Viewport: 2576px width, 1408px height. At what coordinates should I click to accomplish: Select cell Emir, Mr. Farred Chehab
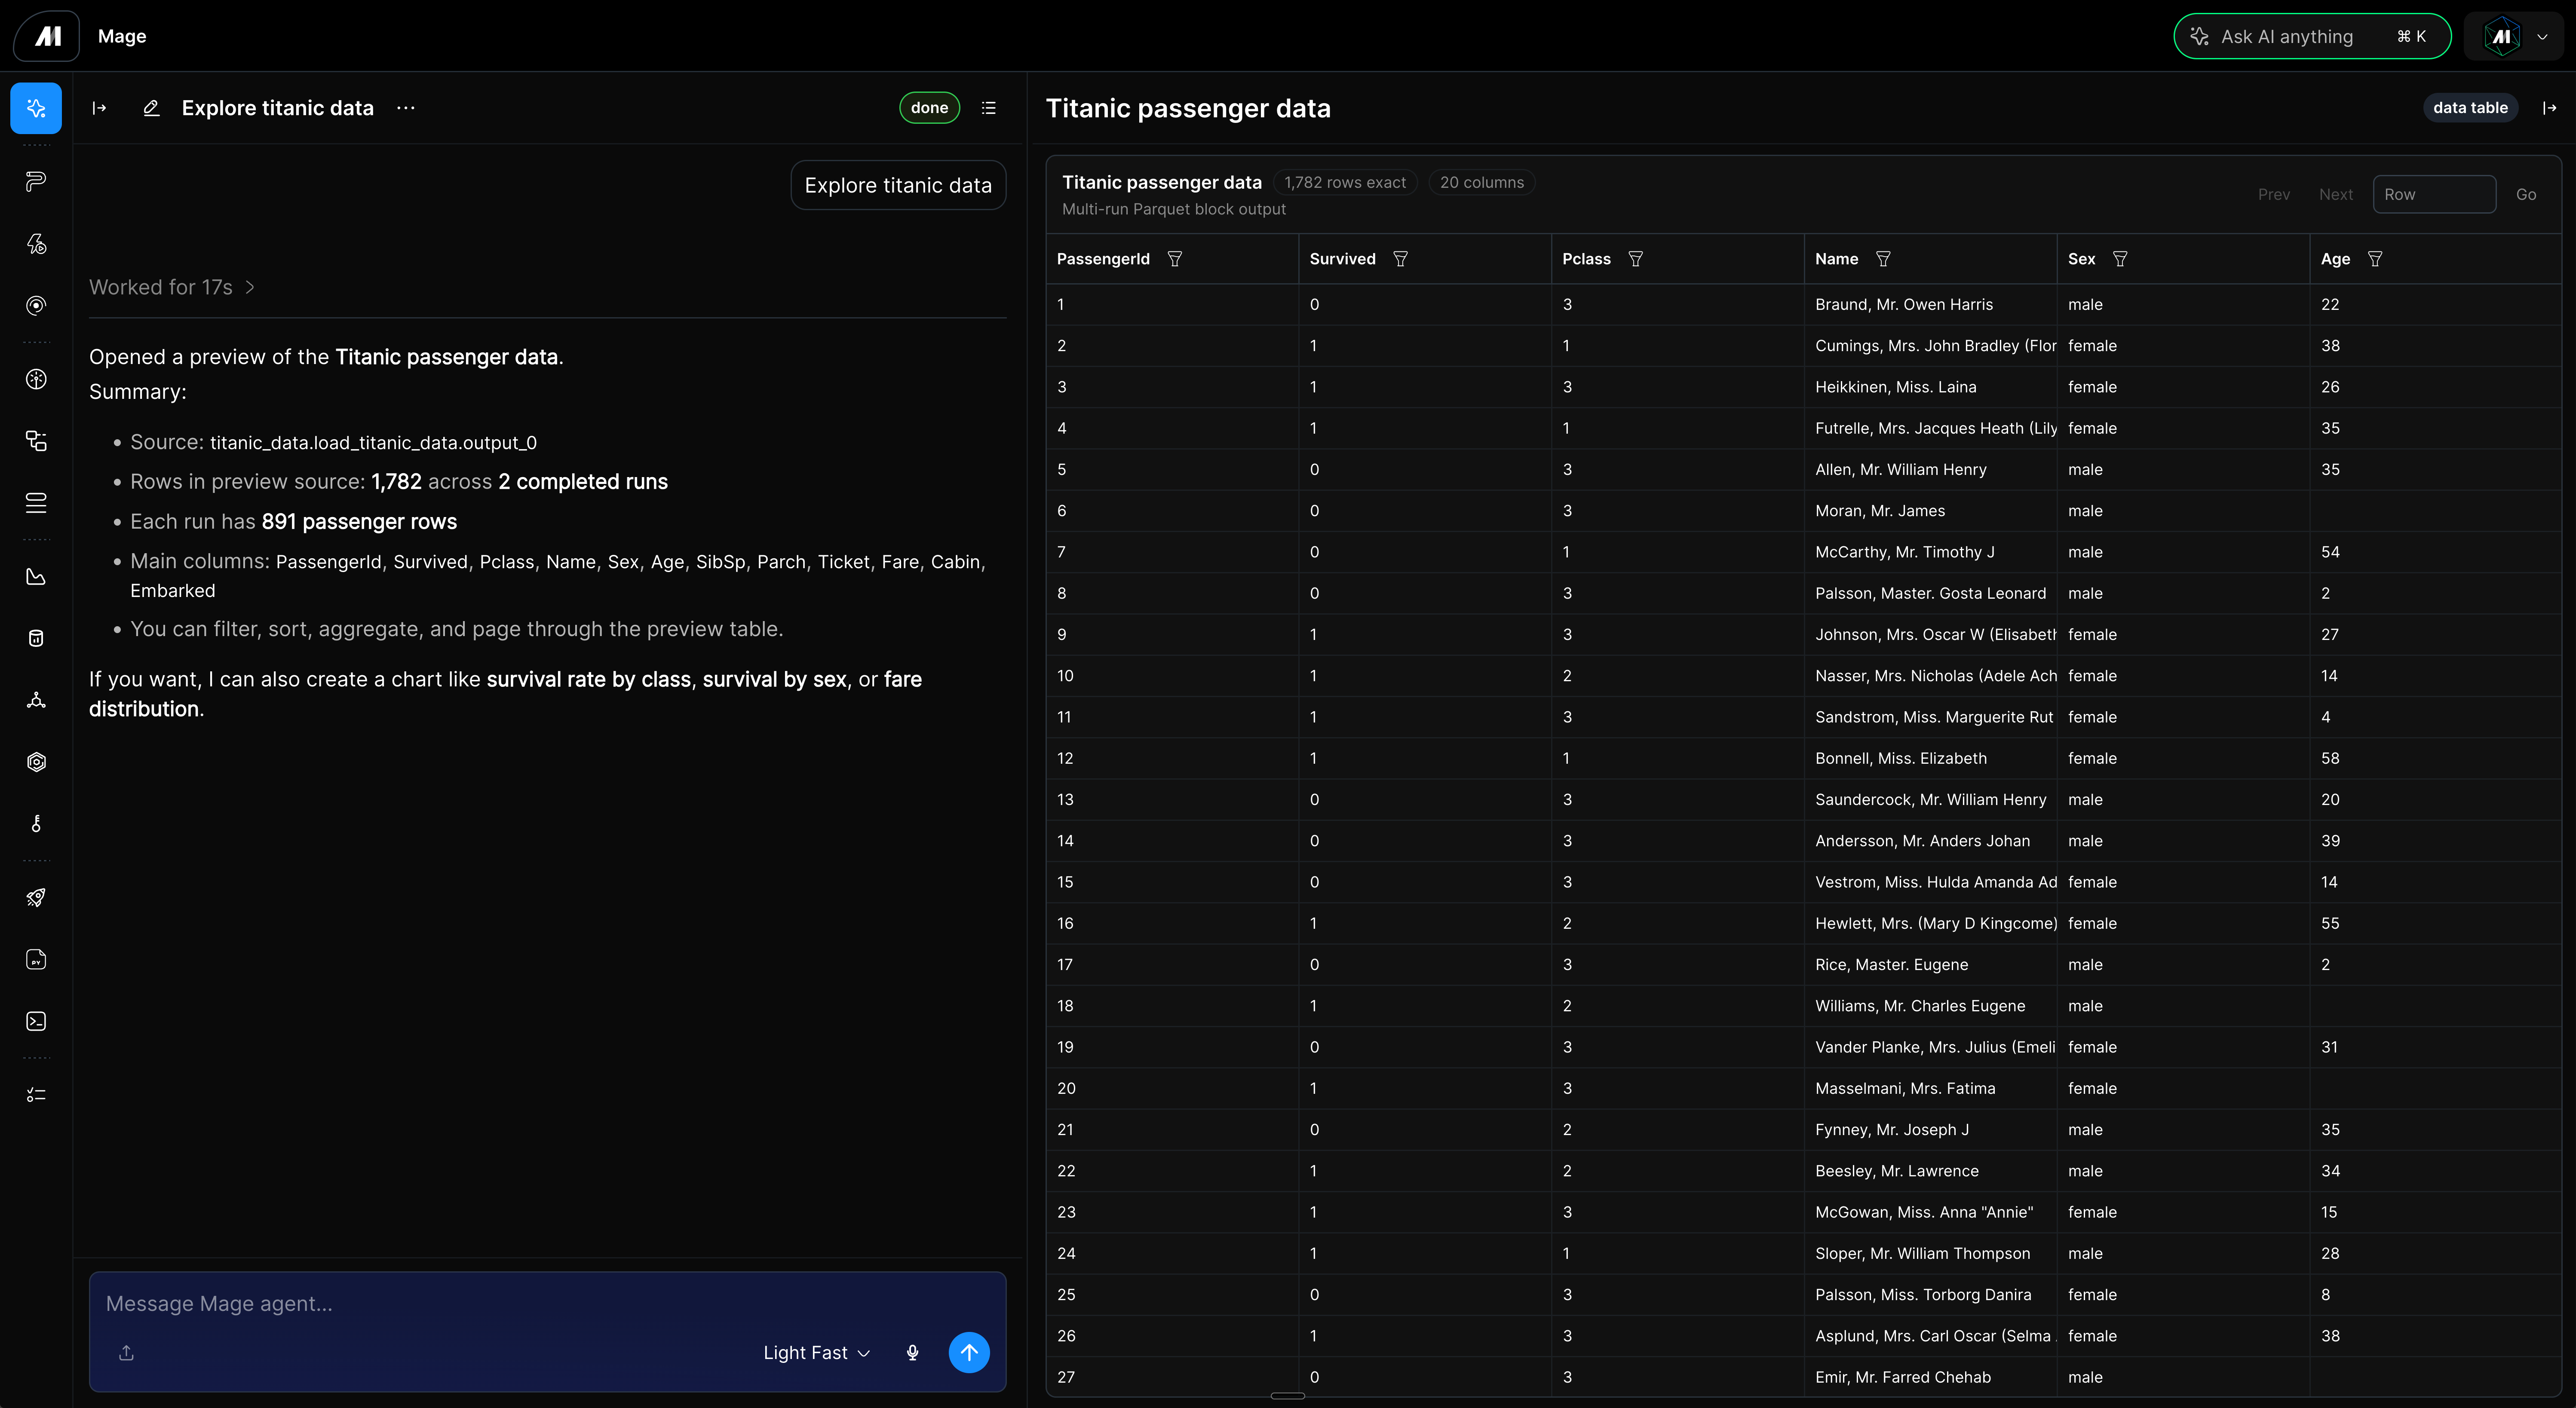pyautogui.click(x=1930, y=1377)
